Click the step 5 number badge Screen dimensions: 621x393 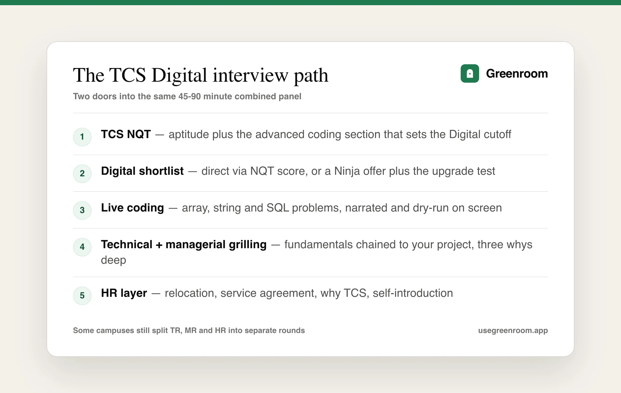82,296
